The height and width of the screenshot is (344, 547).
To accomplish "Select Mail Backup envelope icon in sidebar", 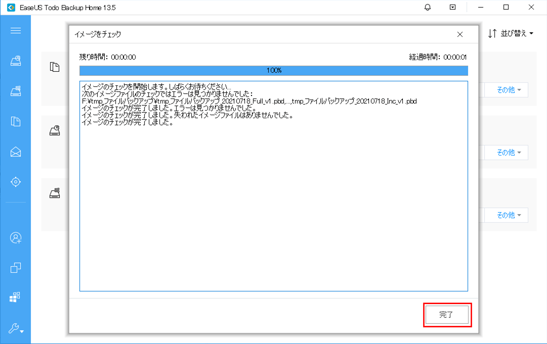I will 16,152.
